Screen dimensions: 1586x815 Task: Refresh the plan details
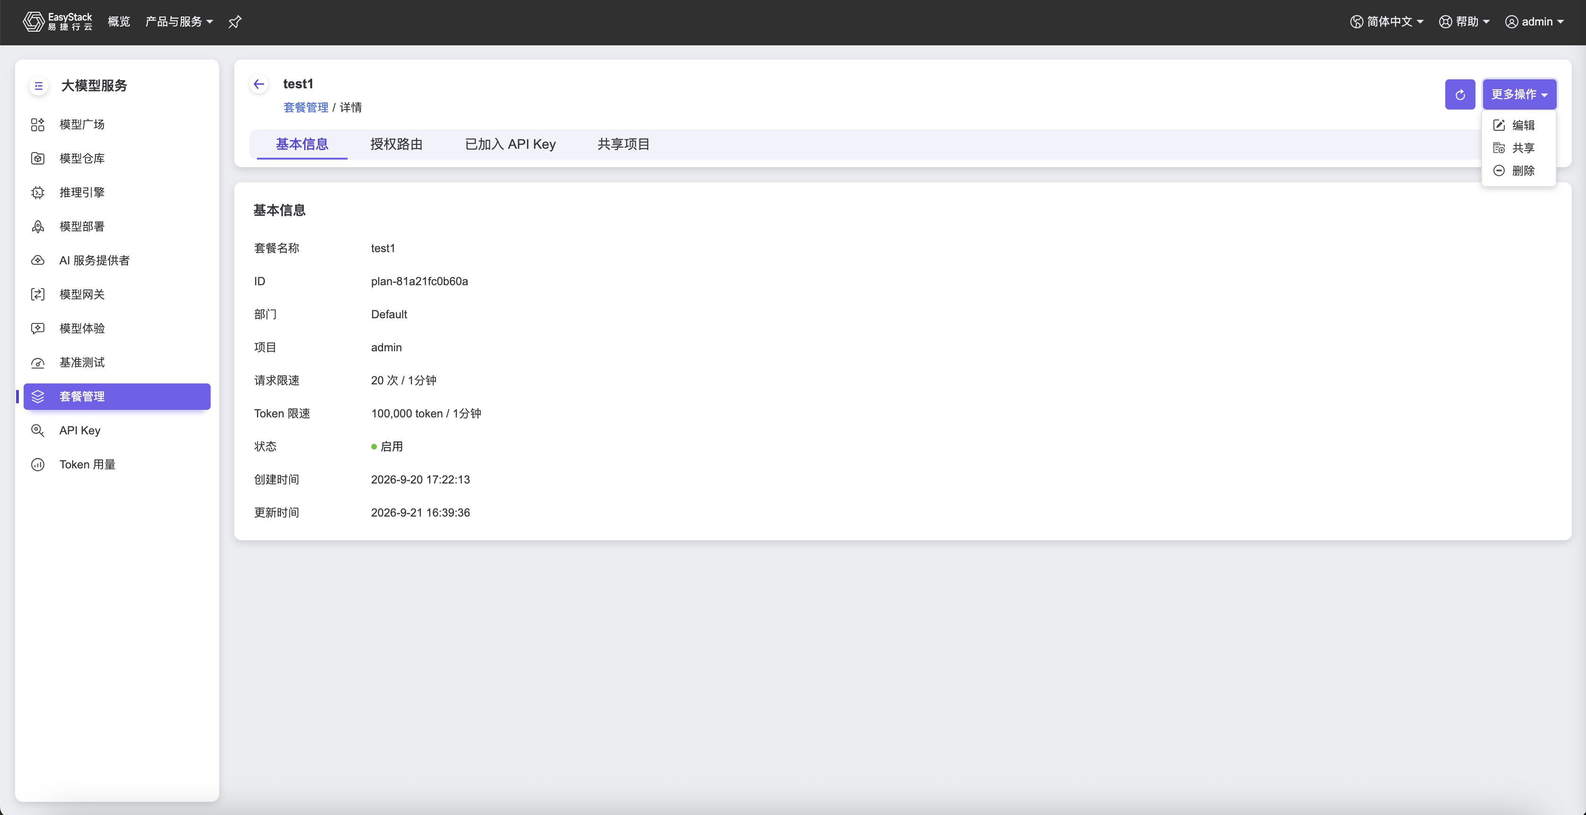1460,95
